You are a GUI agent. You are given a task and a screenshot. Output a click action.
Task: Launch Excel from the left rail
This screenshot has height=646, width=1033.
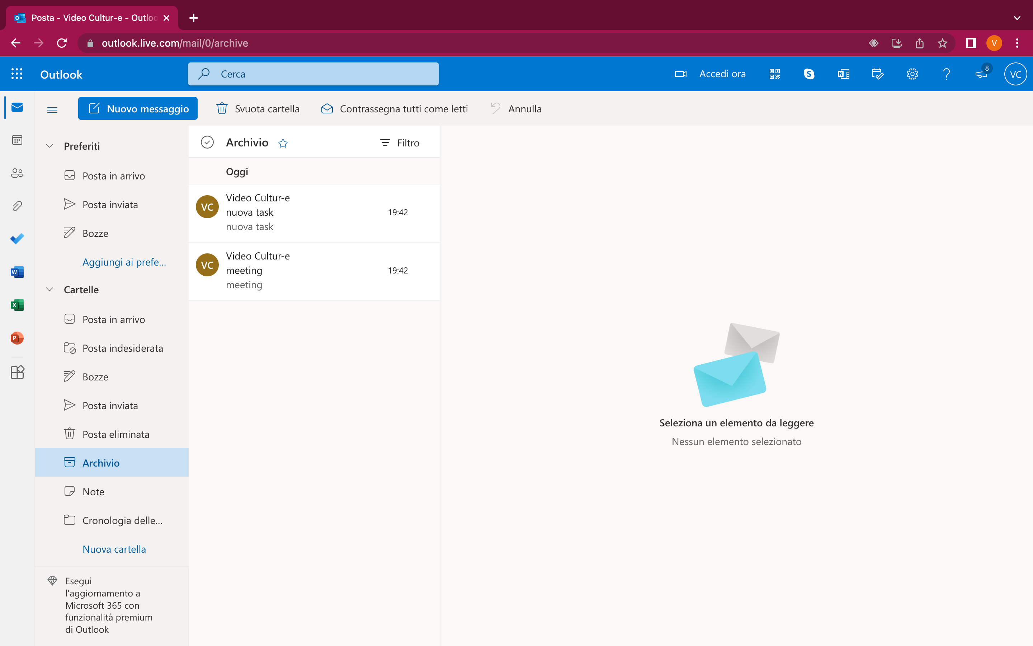pos(16,305)
